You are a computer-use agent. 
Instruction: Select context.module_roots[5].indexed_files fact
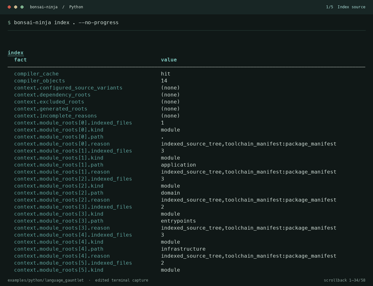tap(73, 263)
